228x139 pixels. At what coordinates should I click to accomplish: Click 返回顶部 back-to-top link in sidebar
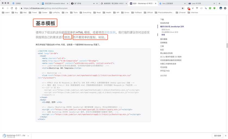point(163,76)
